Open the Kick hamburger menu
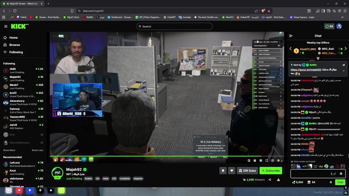Screen dimensions: 349x196 pyautogui.click(x=6, y=26)
